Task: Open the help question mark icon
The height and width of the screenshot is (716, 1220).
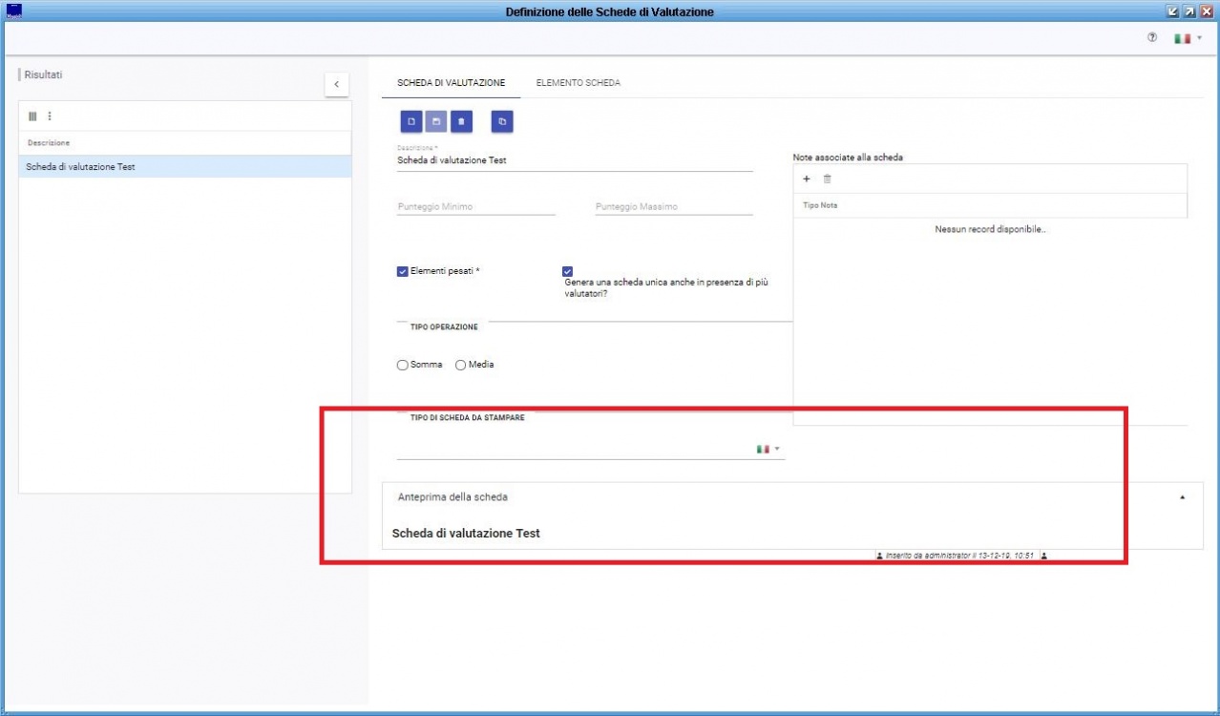Action: click(x=1152, y=38)
